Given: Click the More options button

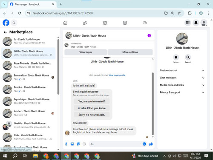Looking at the screenshot, I should (130, 52).
